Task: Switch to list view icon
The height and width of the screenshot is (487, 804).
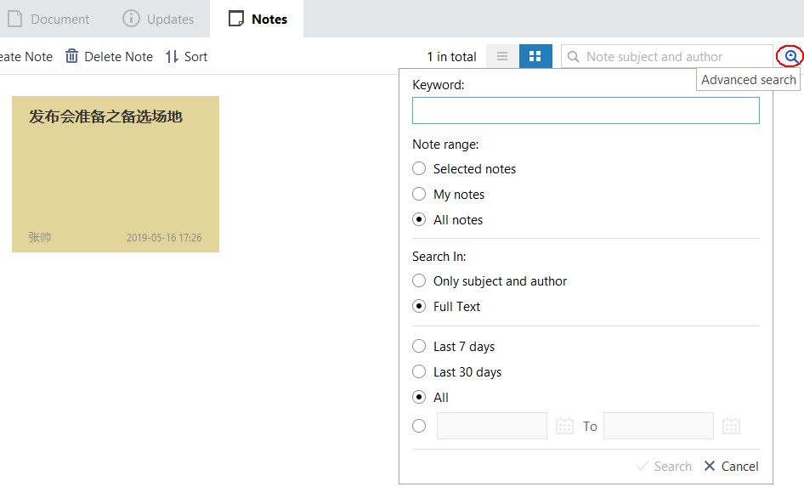Action: pos(502,56)
